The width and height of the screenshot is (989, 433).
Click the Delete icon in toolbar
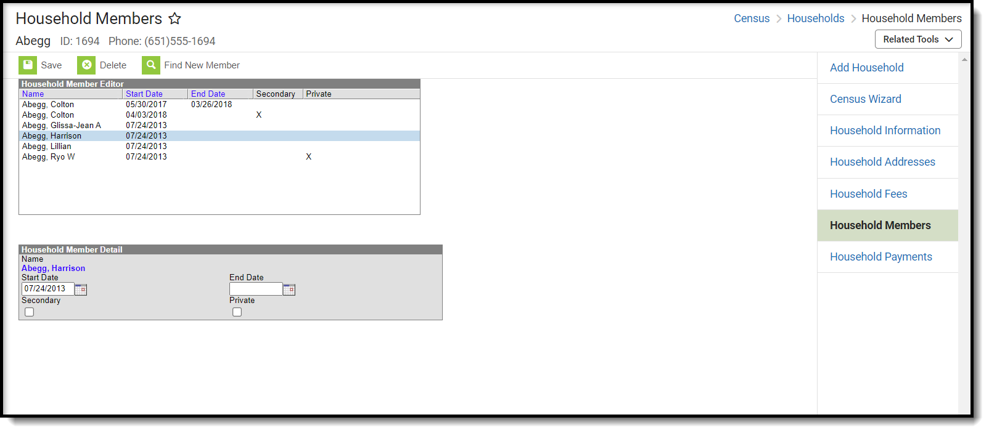tap(86, 65)
